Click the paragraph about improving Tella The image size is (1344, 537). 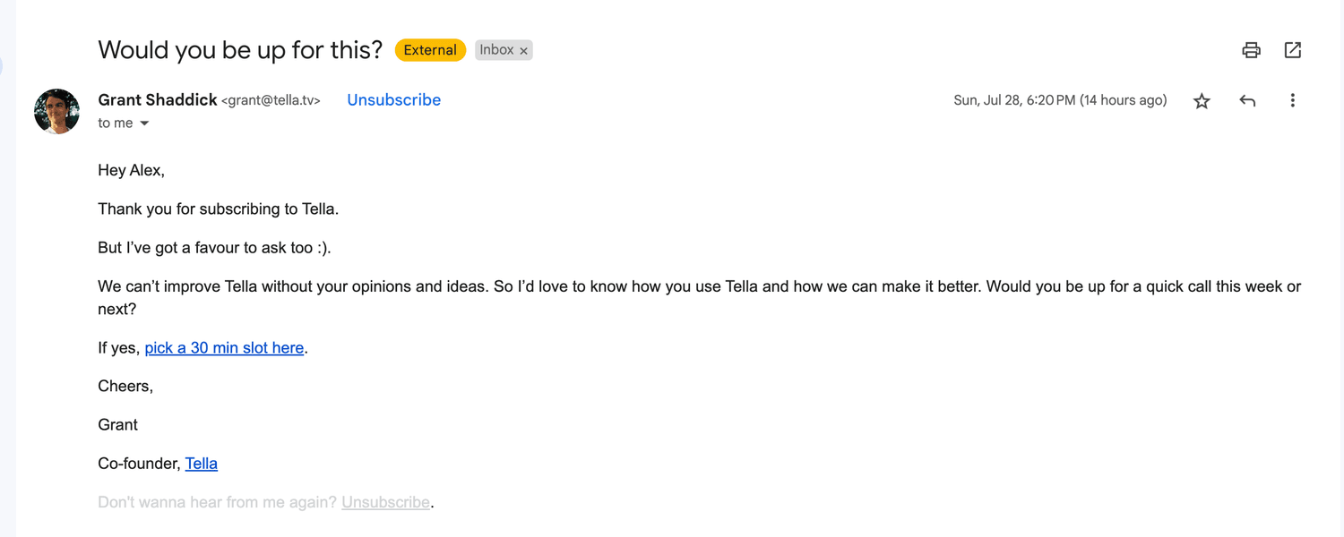click(699, 298)
